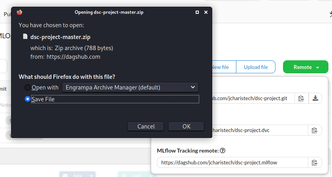Click the https://dagshub.com source text
This screenshot has width=332, height=177.
73,57
